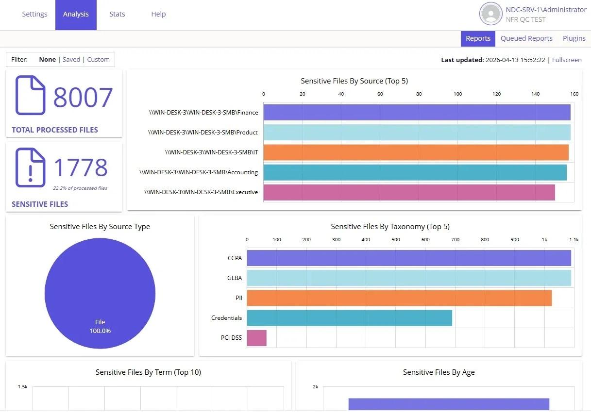Click the PII axis label
Image resolution: width=591 pixels, height=416 pixels.
238,298
